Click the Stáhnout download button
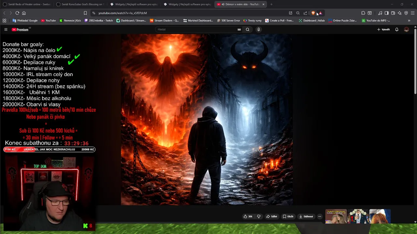The width and height of the screenshot is (417, 234). (306, 216)
